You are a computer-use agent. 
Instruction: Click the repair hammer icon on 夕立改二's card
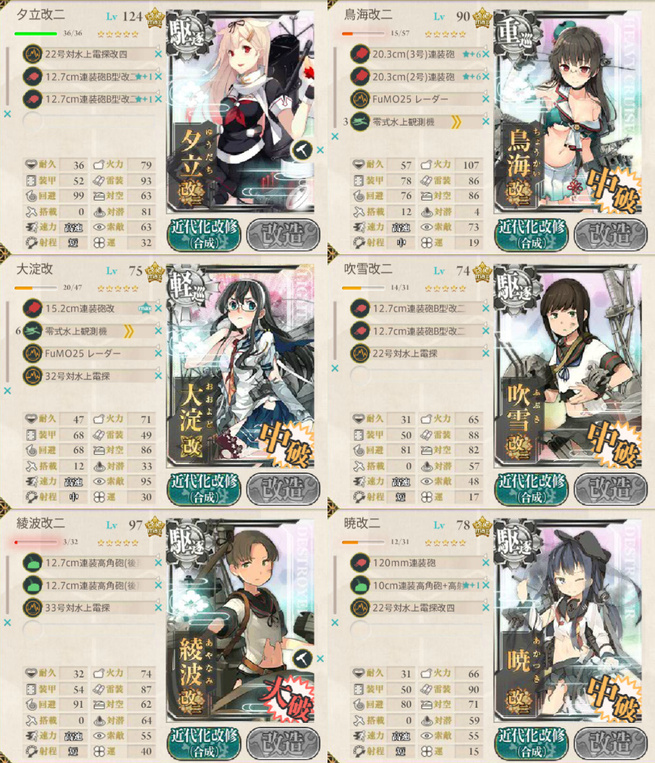pyautogui.click(x=302, y=151)
